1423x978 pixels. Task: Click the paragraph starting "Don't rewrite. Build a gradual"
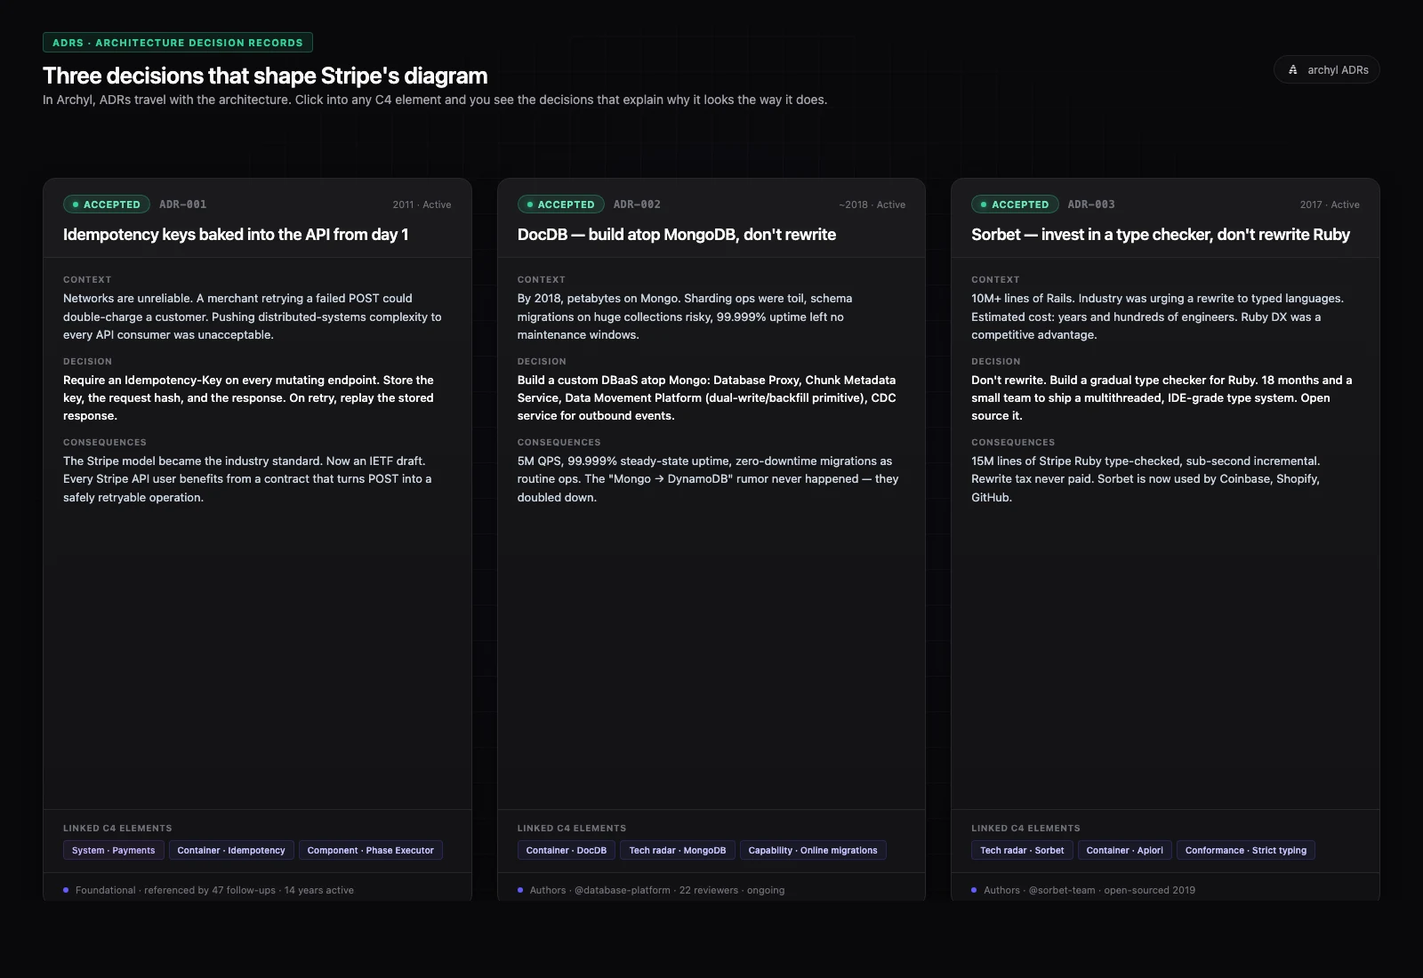tap(1162, 397)
